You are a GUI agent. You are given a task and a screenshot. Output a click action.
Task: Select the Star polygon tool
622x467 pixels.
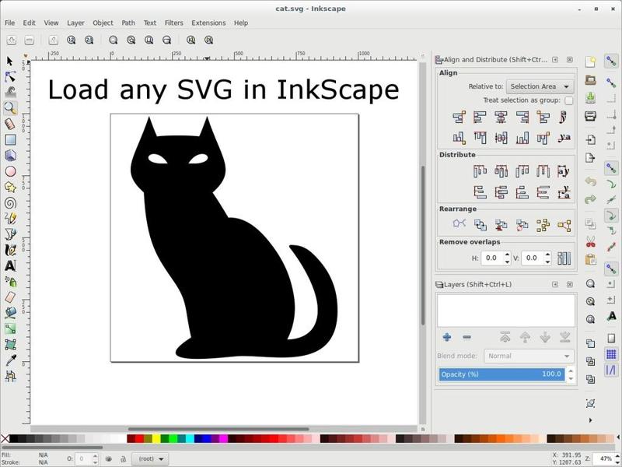(10, 187)
